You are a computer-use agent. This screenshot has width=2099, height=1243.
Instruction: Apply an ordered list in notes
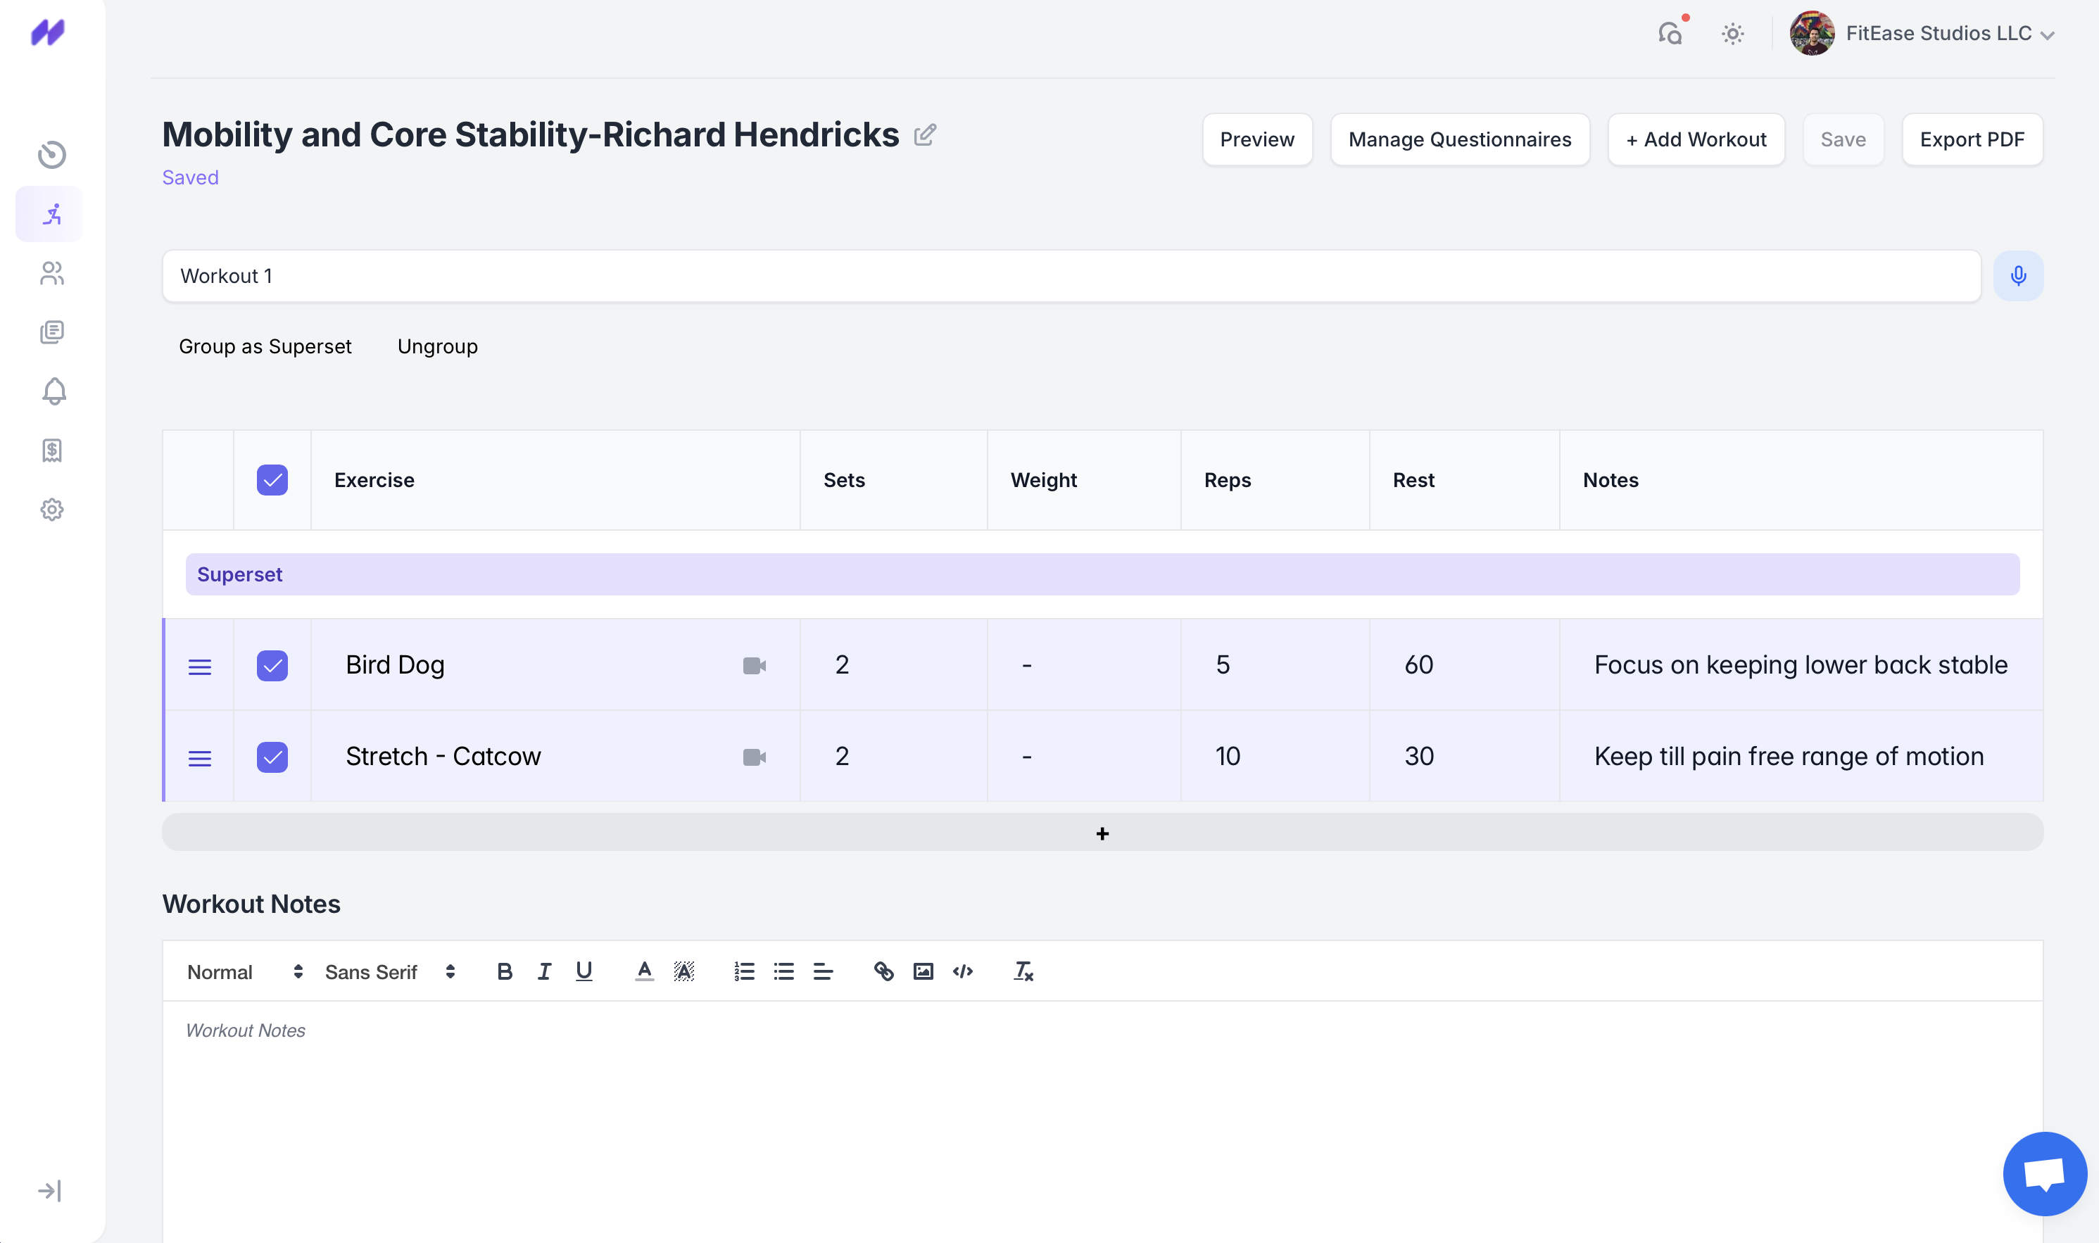click(x=744, y=971)
